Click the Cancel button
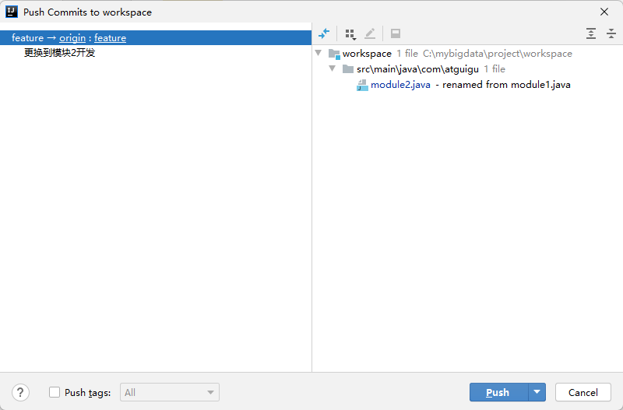 [583, 392]
